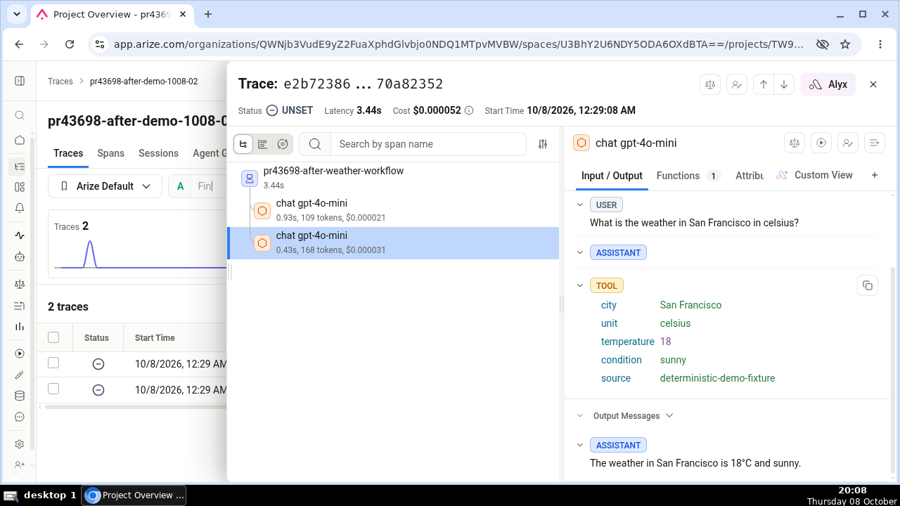Image resolution: width=900 pixels, height=506 pixels.
Task: Collapse the TOOL message section
Action: click(x=580, y=285)
